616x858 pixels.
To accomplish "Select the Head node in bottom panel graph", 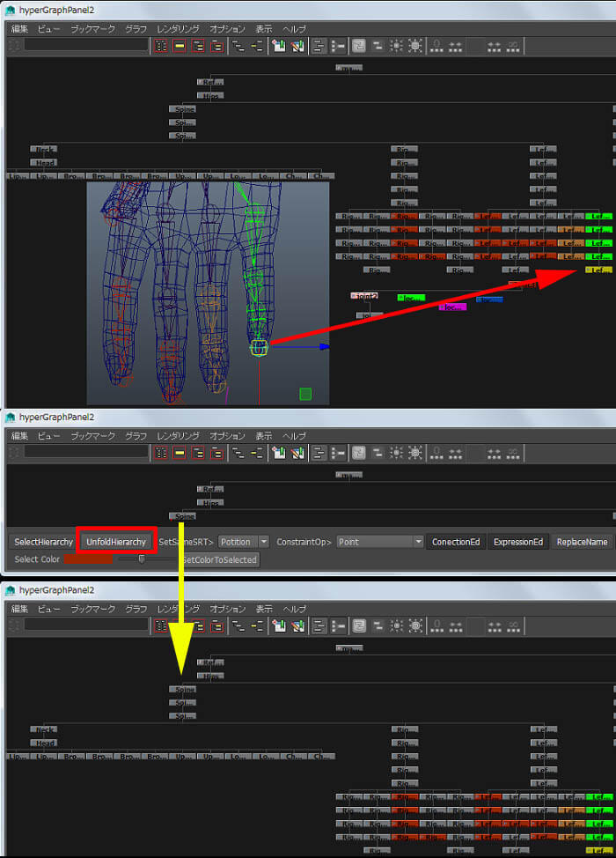I will click(44, 743).
